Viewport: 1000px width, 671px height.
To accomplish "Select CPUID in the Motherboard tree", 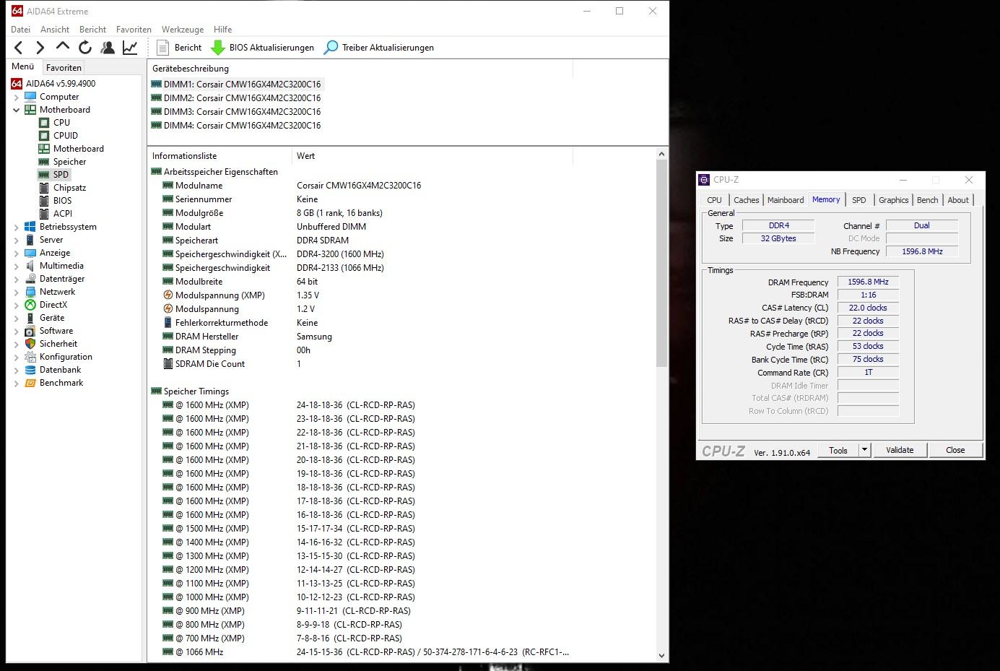I will pos(65,136).
